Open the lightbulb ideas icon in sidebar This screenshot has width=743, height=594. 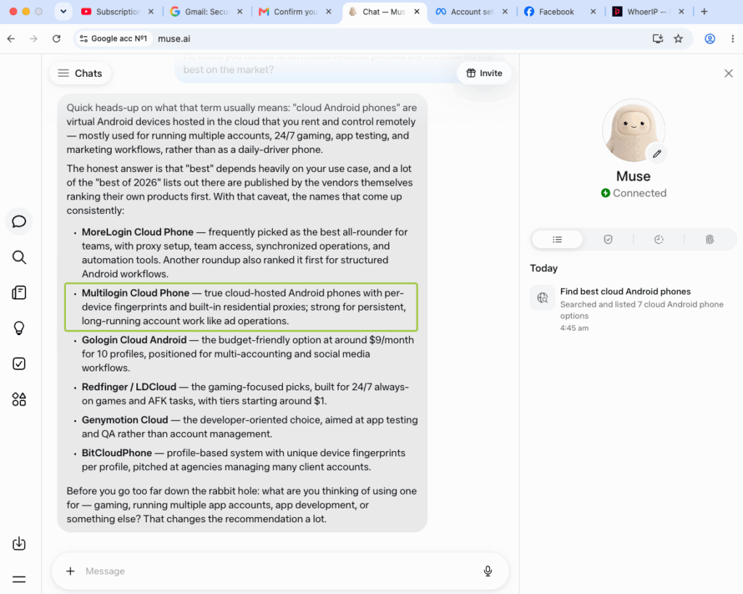[x=19, y=328]
